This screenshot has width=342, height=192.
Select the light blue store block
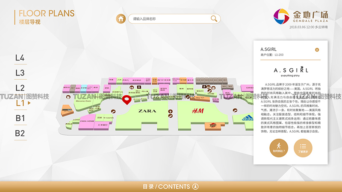84,88
